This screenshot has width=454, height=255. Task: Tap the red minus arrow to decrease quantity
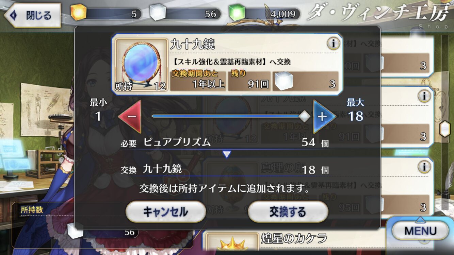[x=130, y=116]
